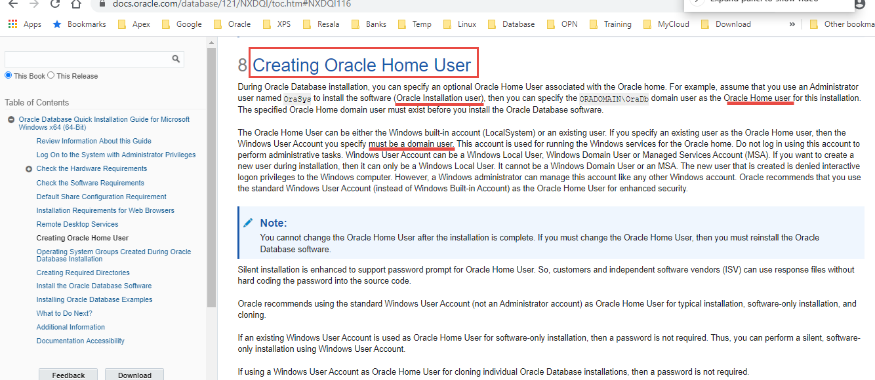Open the Google Apps grid

coord(11,24)
